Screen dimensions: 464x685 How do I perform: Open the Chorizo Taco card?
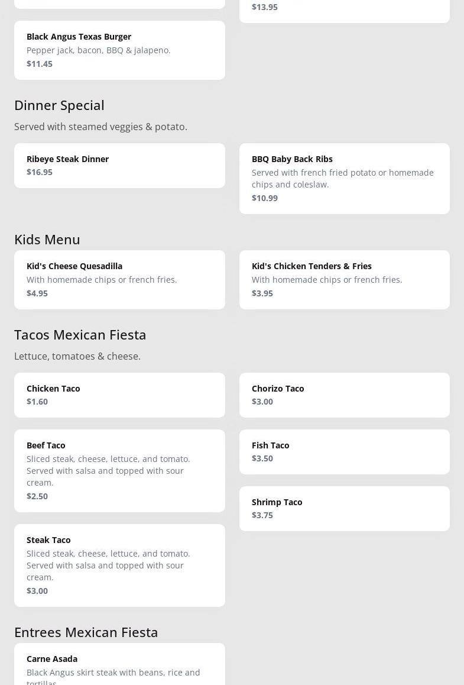tap(344, 395)
